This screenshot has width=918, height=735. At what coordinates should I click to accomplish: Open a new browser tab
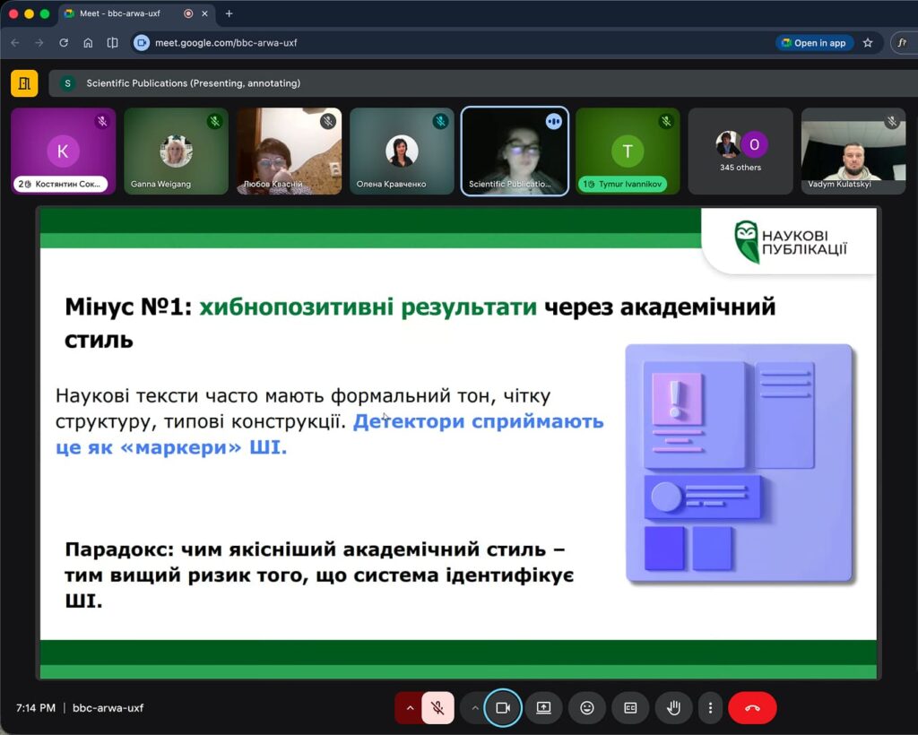[x=229, y=13]
